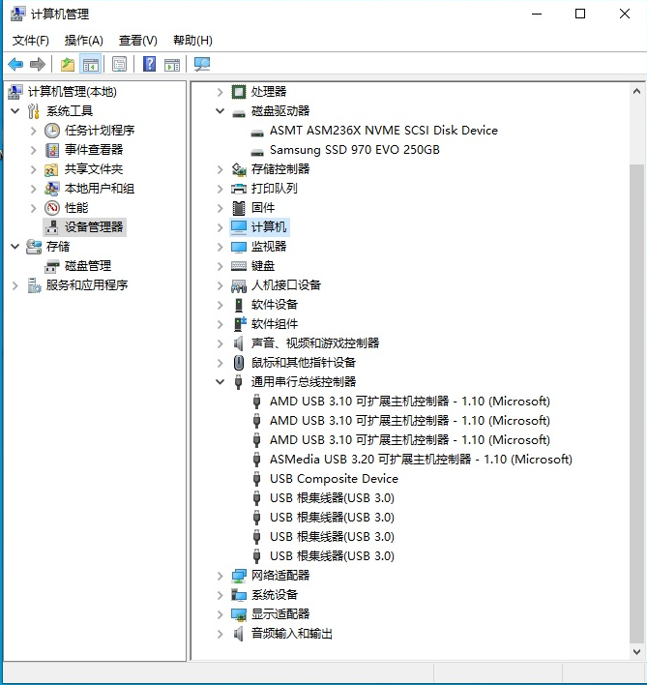The image size is (647, 685).
Task: Click the 人机接口设备 icon
Action: coord(238,285)
